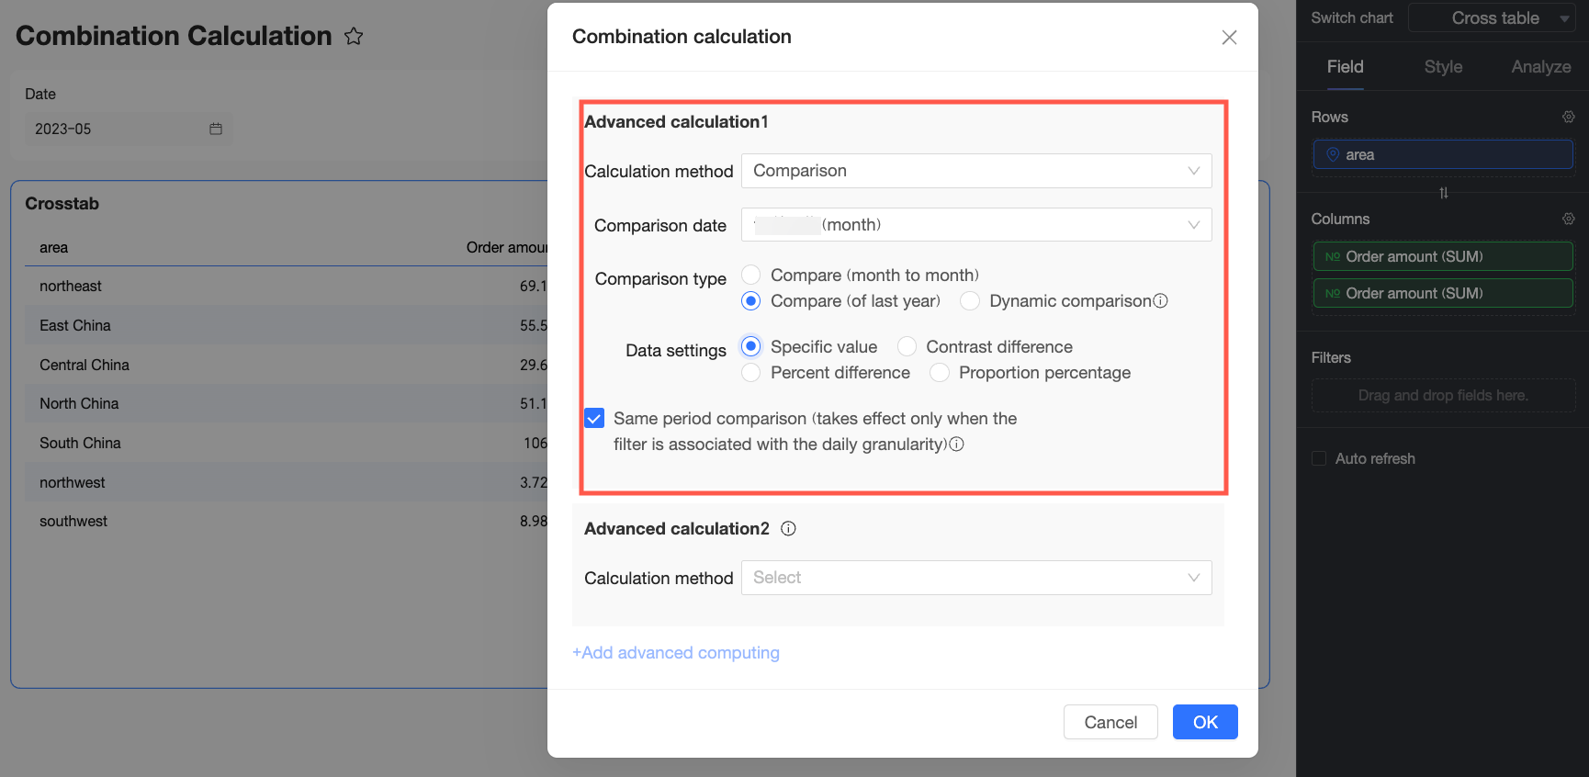
Task: Click the swap rows and columns icon
Action: 1444,193
